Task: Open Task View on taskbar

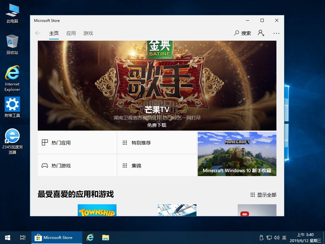Action: tap(23, 238)
